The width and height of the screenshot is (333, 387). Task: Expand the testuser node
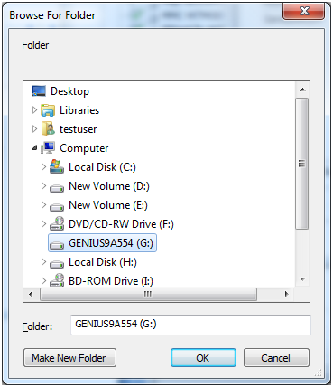34,129
